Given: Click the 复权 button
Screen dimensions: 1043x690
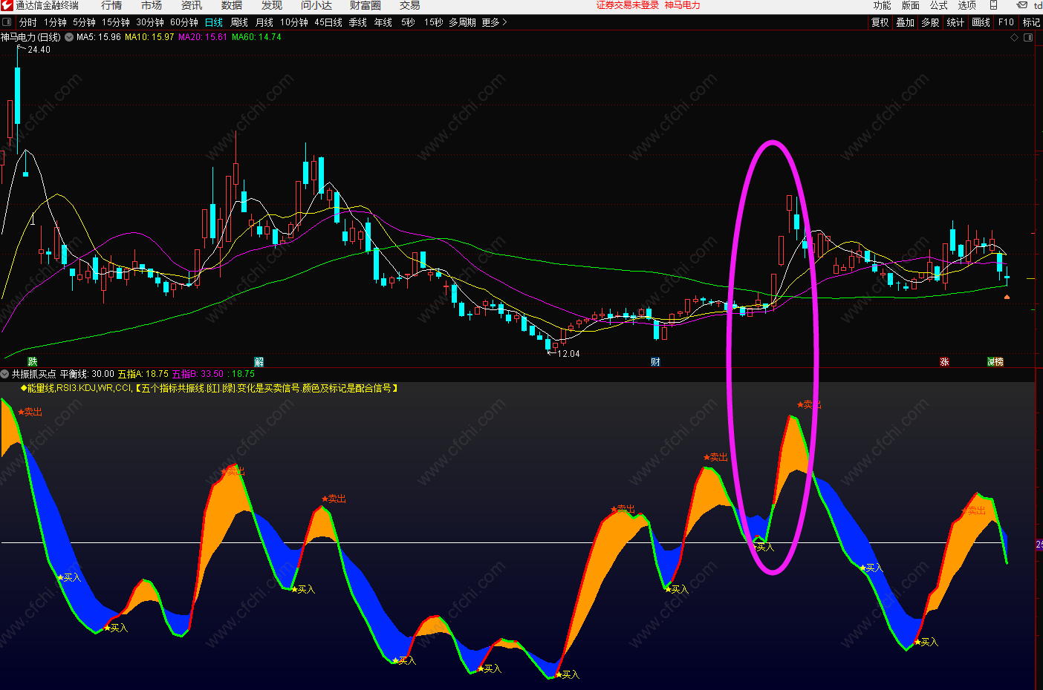Looking at the screenshot, I should click(880, 22).
